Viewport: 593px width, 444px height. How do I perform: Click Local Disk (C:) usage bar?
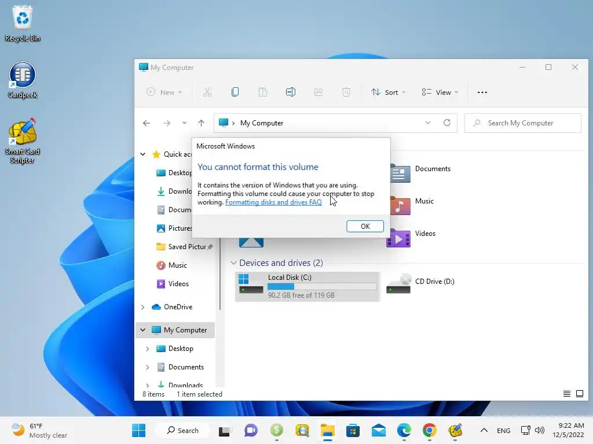point(322,287)
